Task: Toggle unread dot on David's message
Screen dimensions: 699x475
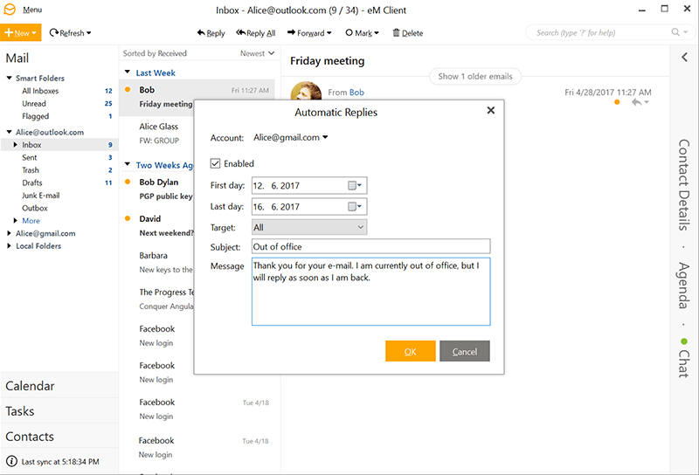Action: click(128, 218)
